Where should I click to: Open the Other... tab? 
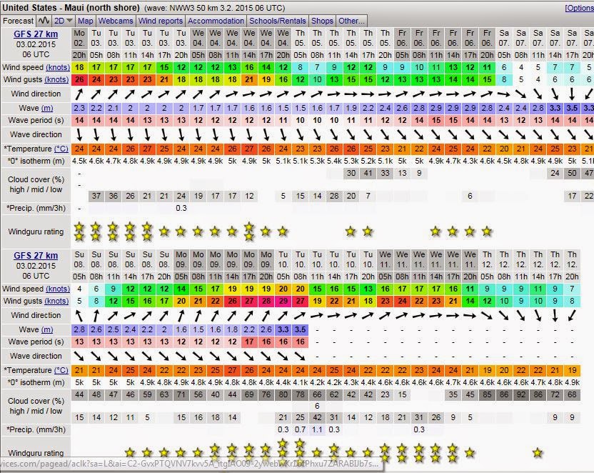pos(351,21)
